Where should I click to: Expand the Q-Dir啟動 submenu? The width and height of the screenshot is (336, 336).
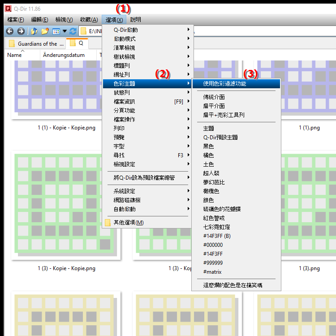pyautogui.click(x=148, y=30)
